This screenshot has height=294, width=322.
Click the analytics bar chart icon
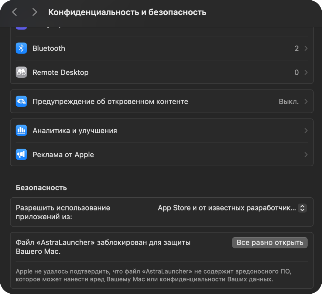click(21, 130)
